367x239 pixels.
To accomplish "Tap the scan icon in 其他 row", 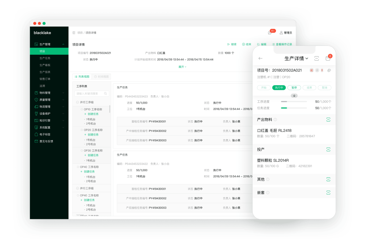I will click(328, 179).
